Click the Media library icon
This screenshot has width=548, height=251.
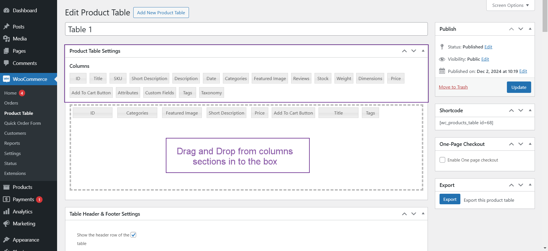pos(6,39)
